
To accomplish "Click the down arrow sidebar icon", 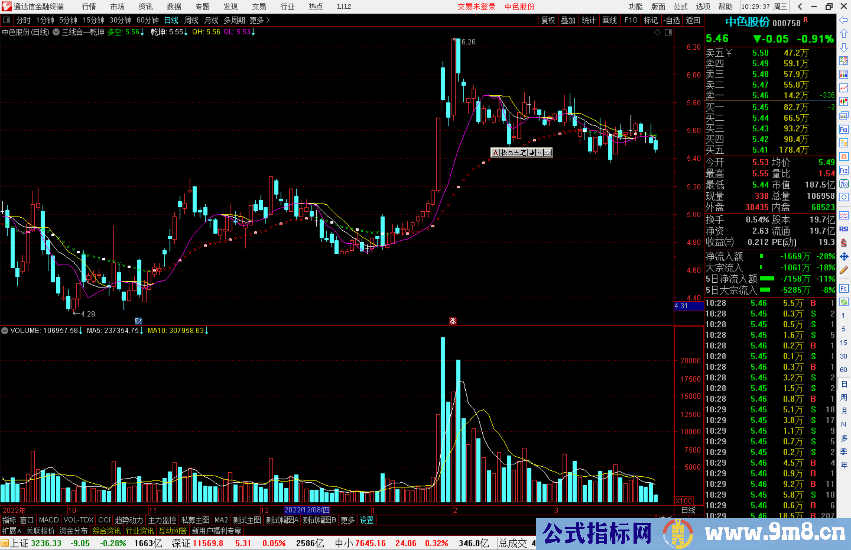I will (x=844, y=47).
